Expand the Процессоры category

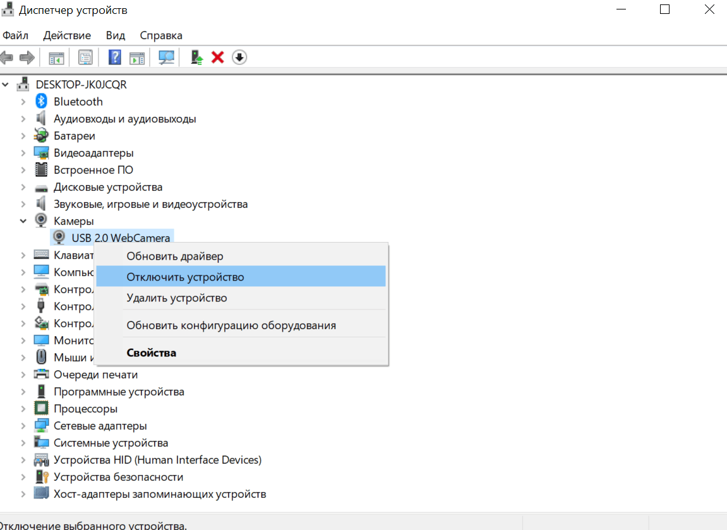(23, 409)
